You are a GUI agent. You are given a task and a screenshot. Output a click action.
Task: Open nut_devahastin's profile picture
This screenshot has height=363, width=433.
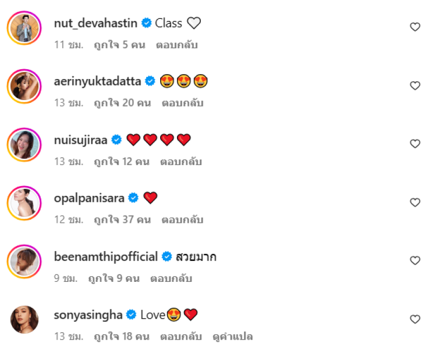pos(24,28)
